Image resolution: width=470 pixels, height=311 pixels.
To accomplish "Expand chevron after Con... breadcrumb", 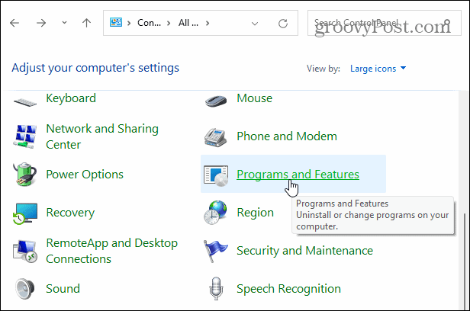I will (x=169, y=23).
